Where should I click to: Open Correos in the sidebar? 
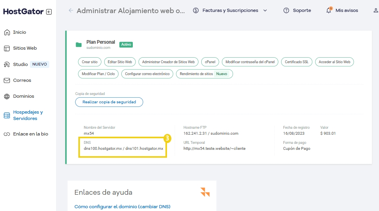[x=22, y=80]
